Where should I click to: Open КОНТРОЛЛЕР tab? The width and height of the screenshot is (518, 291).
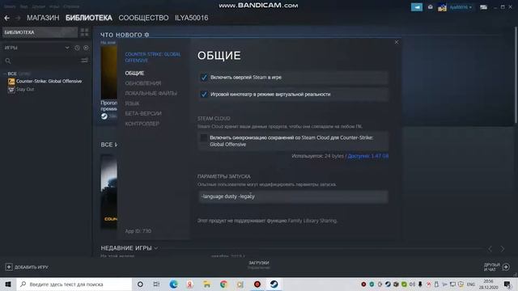pyautogui.click(x=142, y=124)
